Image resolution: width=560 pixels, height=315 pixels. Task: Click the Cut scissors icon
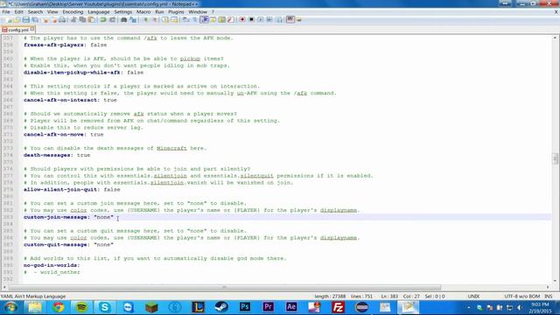[x=73, y=19]
